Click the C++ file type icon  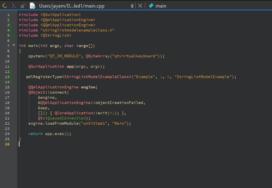(32, 6)
